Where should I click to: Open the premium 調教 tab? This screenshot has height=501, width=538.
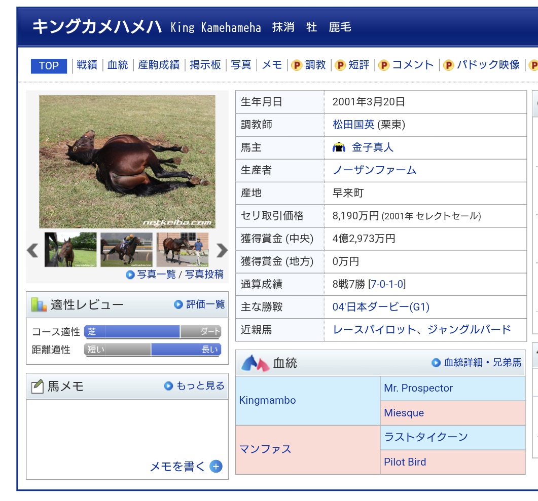point(315,65)
